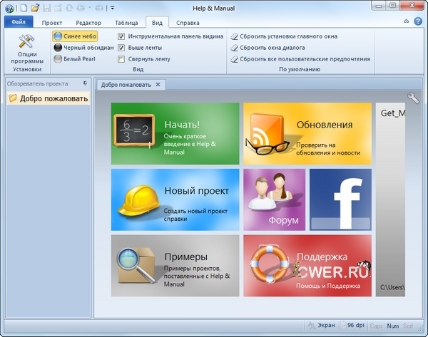Switch to the Таблица ribbon tab

click(126, 23)
